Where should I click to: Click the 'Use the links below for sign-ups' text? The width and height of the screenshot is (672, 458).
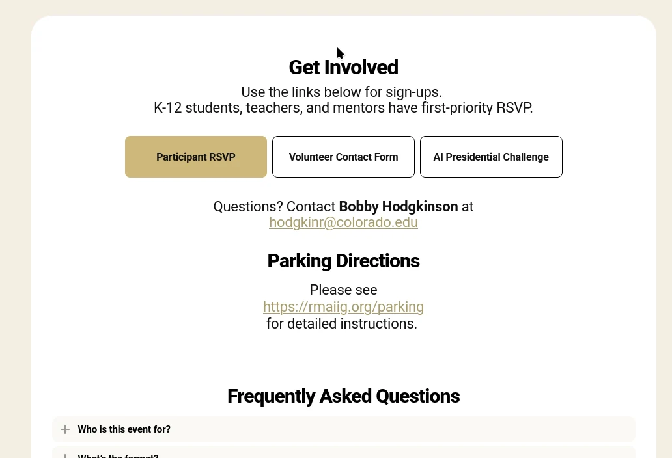(341, 92)
